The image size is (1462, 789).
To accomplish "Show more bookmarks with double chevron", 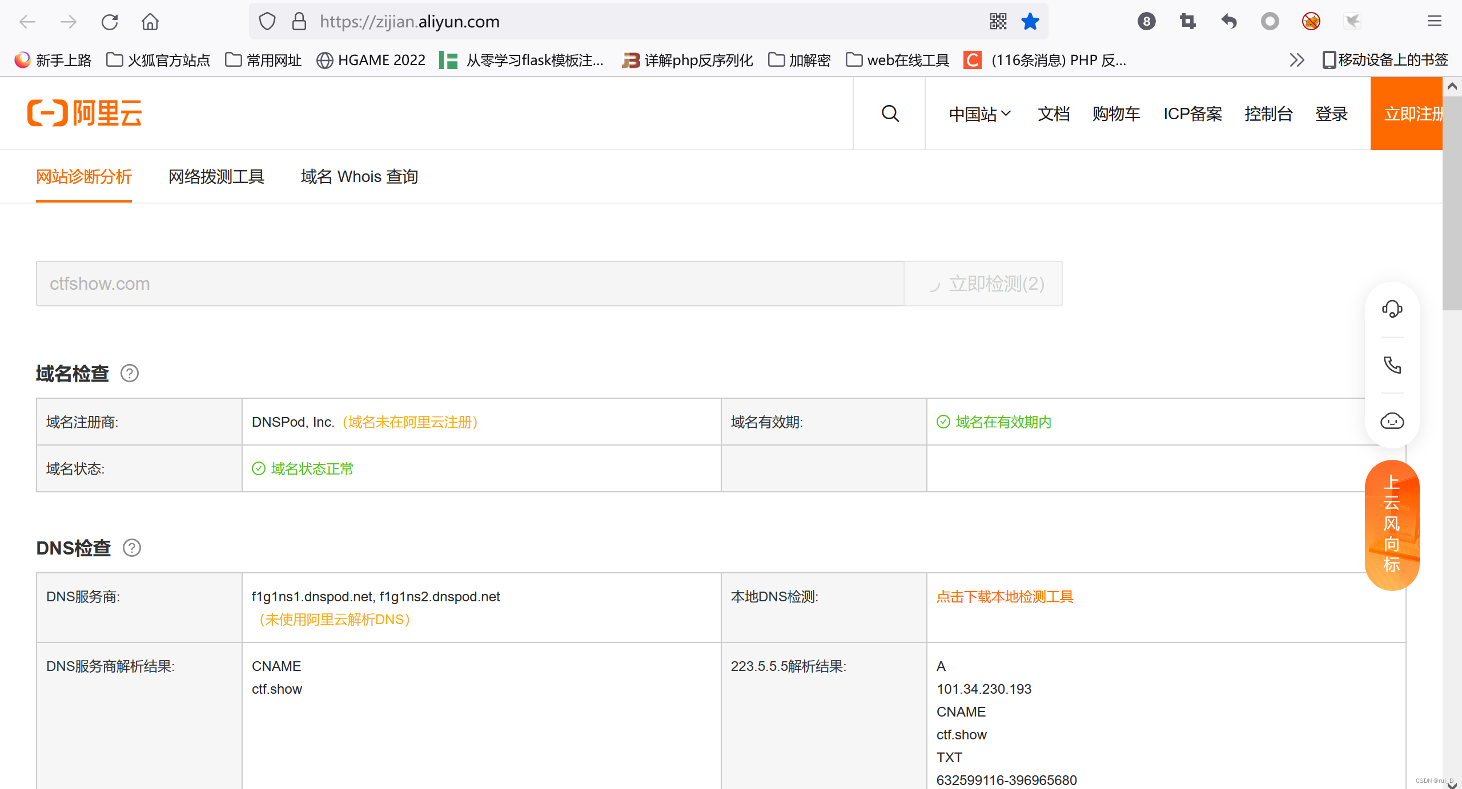I will tap(1297, 60).
